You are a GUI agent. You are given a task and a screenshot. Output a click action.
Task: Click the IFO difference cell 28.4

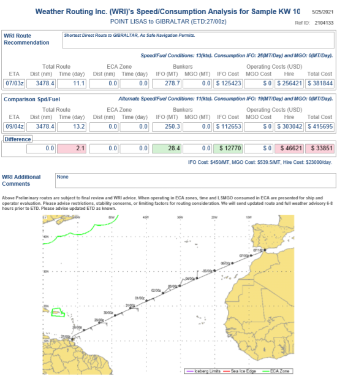pos(167,148)
